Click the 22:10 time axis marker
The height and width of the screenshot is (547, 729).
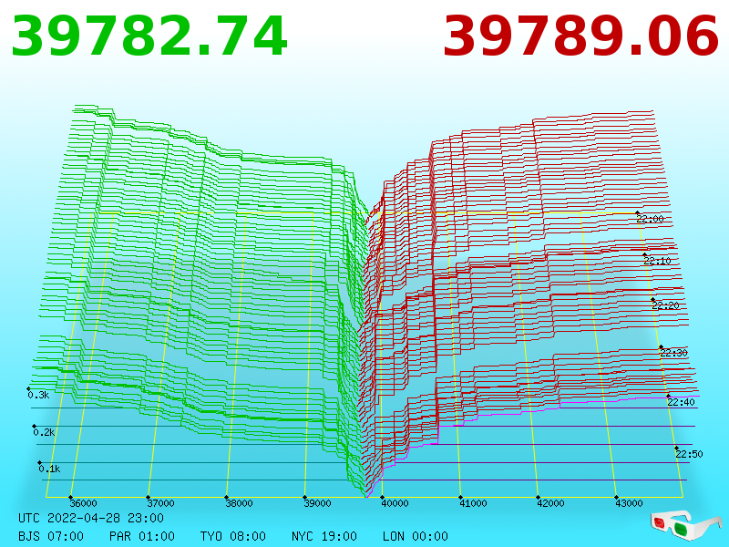pos(657,261)
